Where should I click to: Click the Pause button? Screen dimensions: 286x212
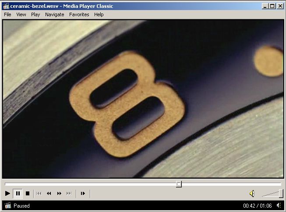[18, 194]
